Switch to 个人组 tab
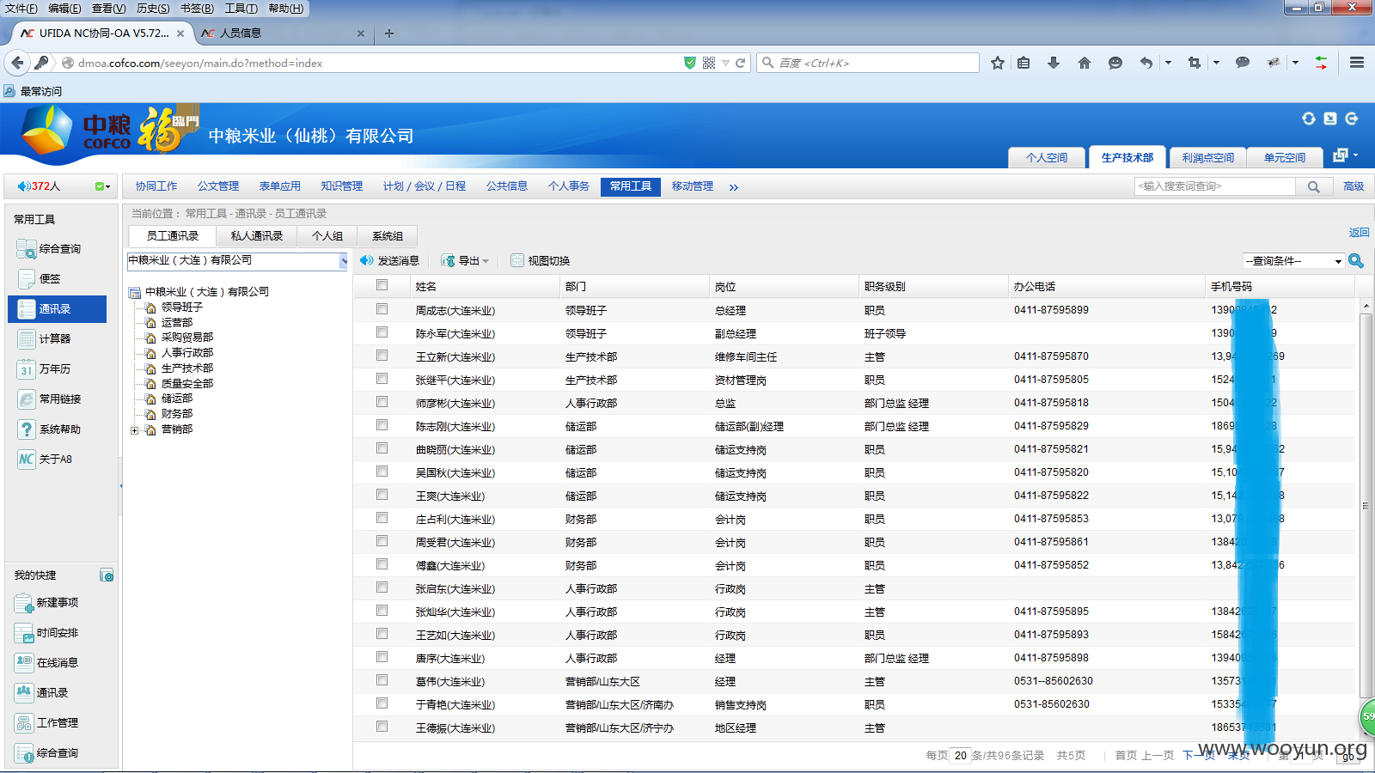1375x773 pixels. 327,236
